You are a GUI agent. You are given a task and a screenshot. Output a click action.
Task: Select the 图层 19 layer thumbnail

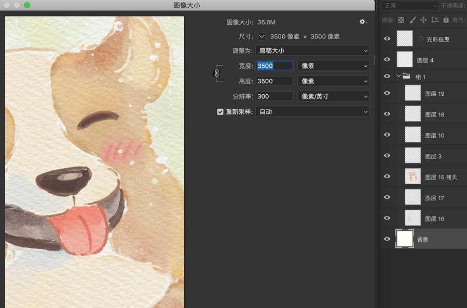pyautogui.click(x=413, y=93)
